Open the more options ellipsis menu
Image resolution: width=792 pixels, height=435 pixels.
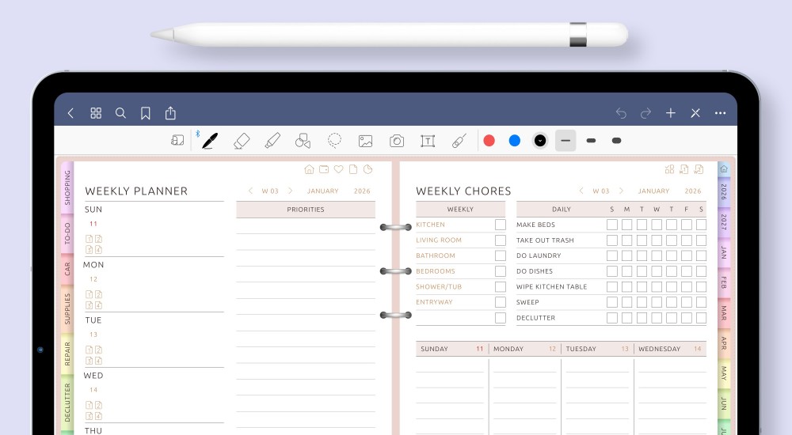(720, 113)
